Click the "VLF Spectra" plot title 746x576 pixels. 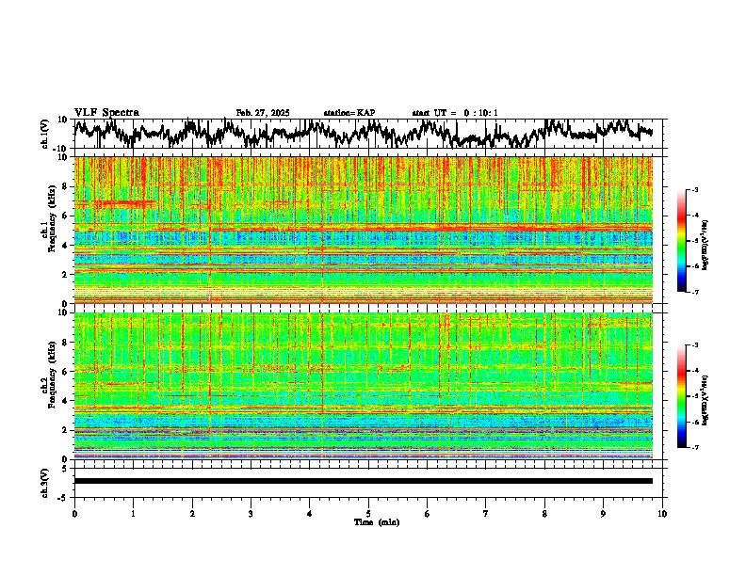[x=106, y=113]
